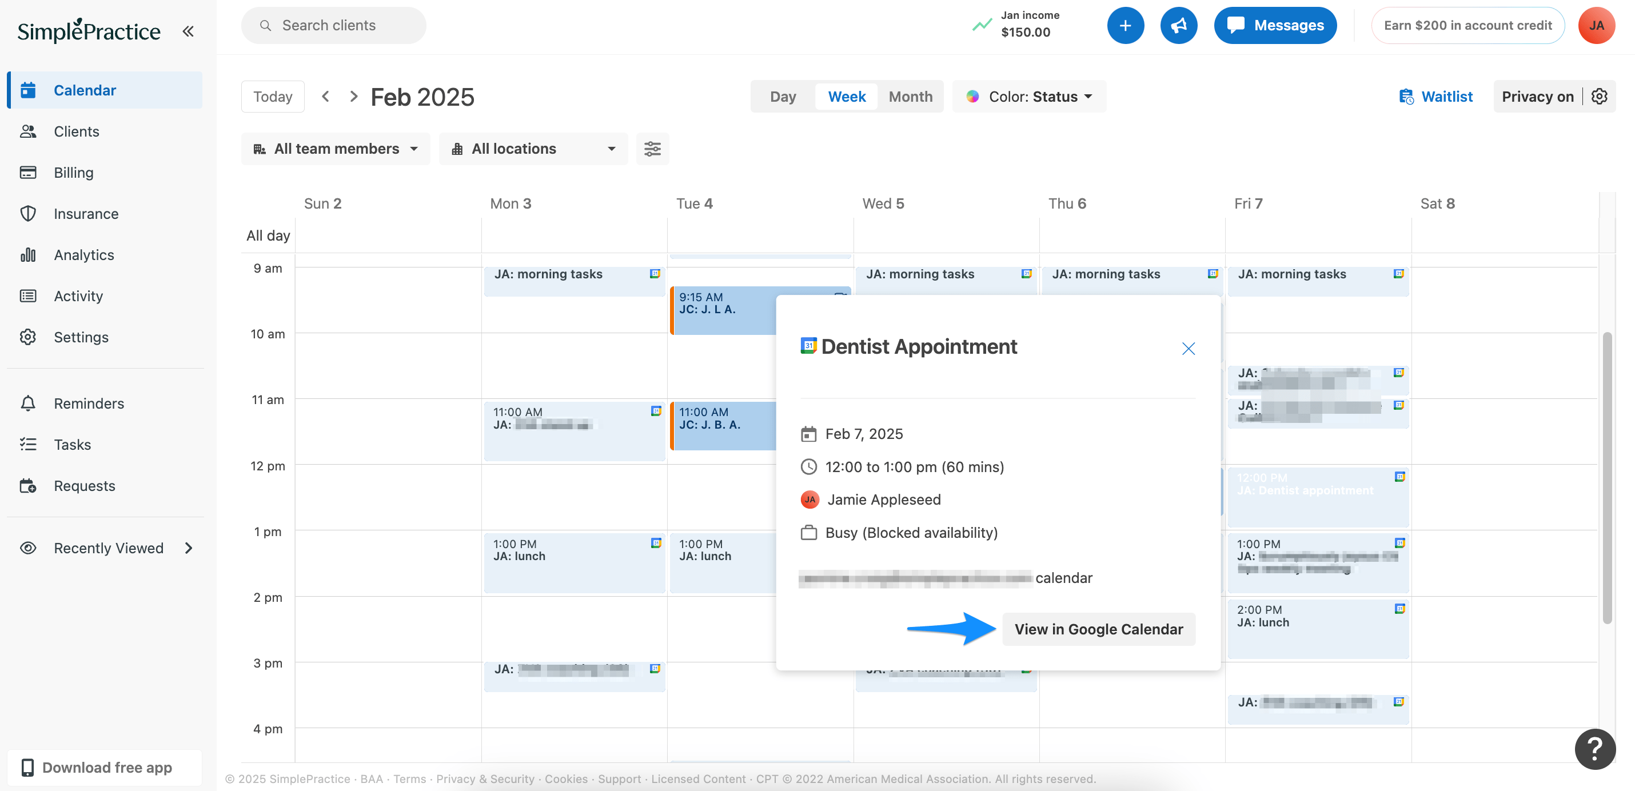Open calendar filter sliders icon

click(x=652, y=149)
